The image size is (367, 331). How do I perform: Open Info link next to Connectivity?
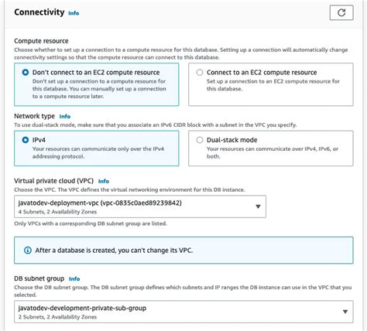[74, 13]
